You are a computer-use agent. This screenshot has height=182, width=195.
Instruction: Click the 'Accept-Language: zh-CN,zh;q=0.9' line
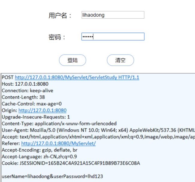39,157
